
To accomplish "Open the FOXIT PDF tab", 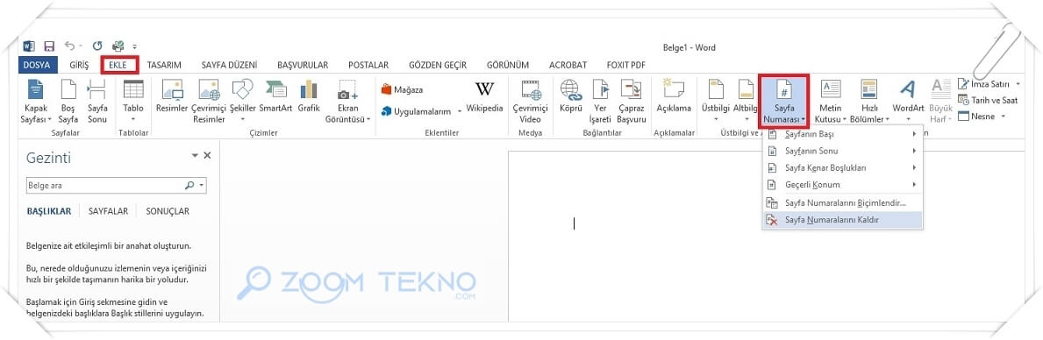I will tap(626, 65).
